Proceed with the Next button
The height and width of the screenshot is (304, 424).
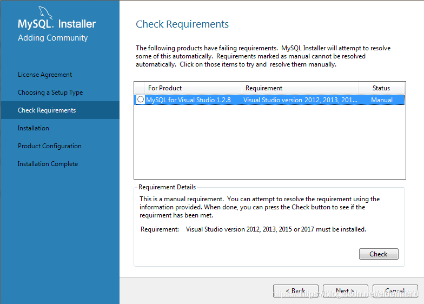[345, 291]
